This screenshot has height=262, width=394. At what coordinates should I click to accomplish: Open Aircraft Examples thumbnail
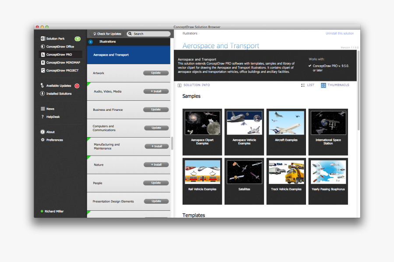pyautogui.click(x=286, y=132)
